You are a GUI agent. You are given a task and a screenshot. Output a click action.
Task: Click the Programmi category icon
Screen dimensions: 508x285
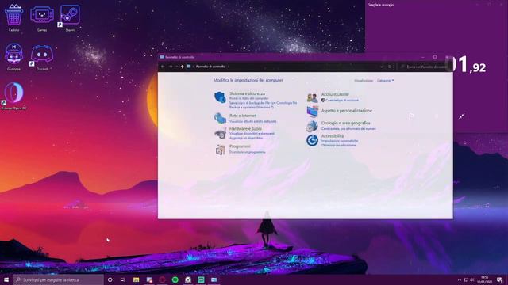click(x=220, y=150)
